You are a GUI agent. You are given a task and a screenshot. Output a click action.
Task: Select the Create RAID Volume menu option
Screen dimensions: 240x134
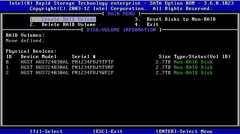point(63,19)
